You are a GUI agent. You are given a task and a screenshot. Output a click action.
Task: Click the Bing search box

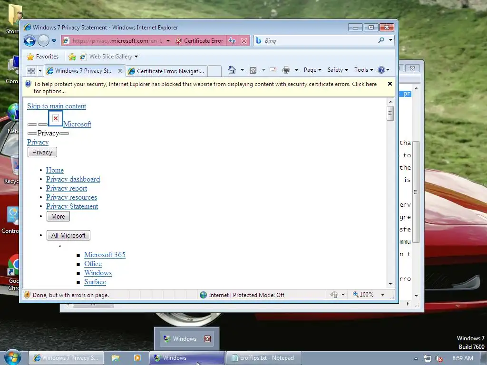tap(315, 41)
